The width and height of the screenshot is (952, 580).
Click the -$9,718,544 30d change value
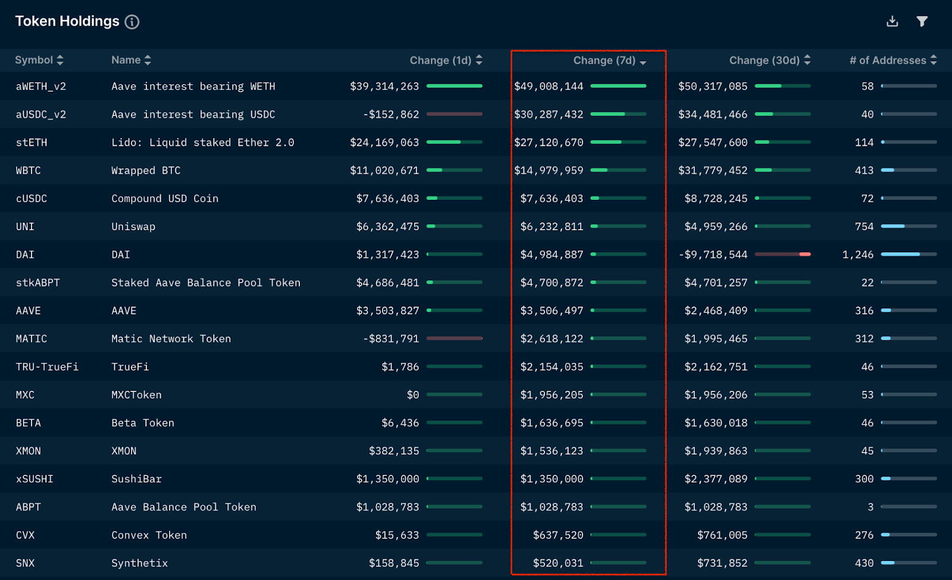point(713,255)
